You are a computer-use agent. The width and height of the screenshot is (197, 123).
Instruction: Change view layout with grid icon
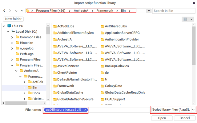(x=185, y=19)
